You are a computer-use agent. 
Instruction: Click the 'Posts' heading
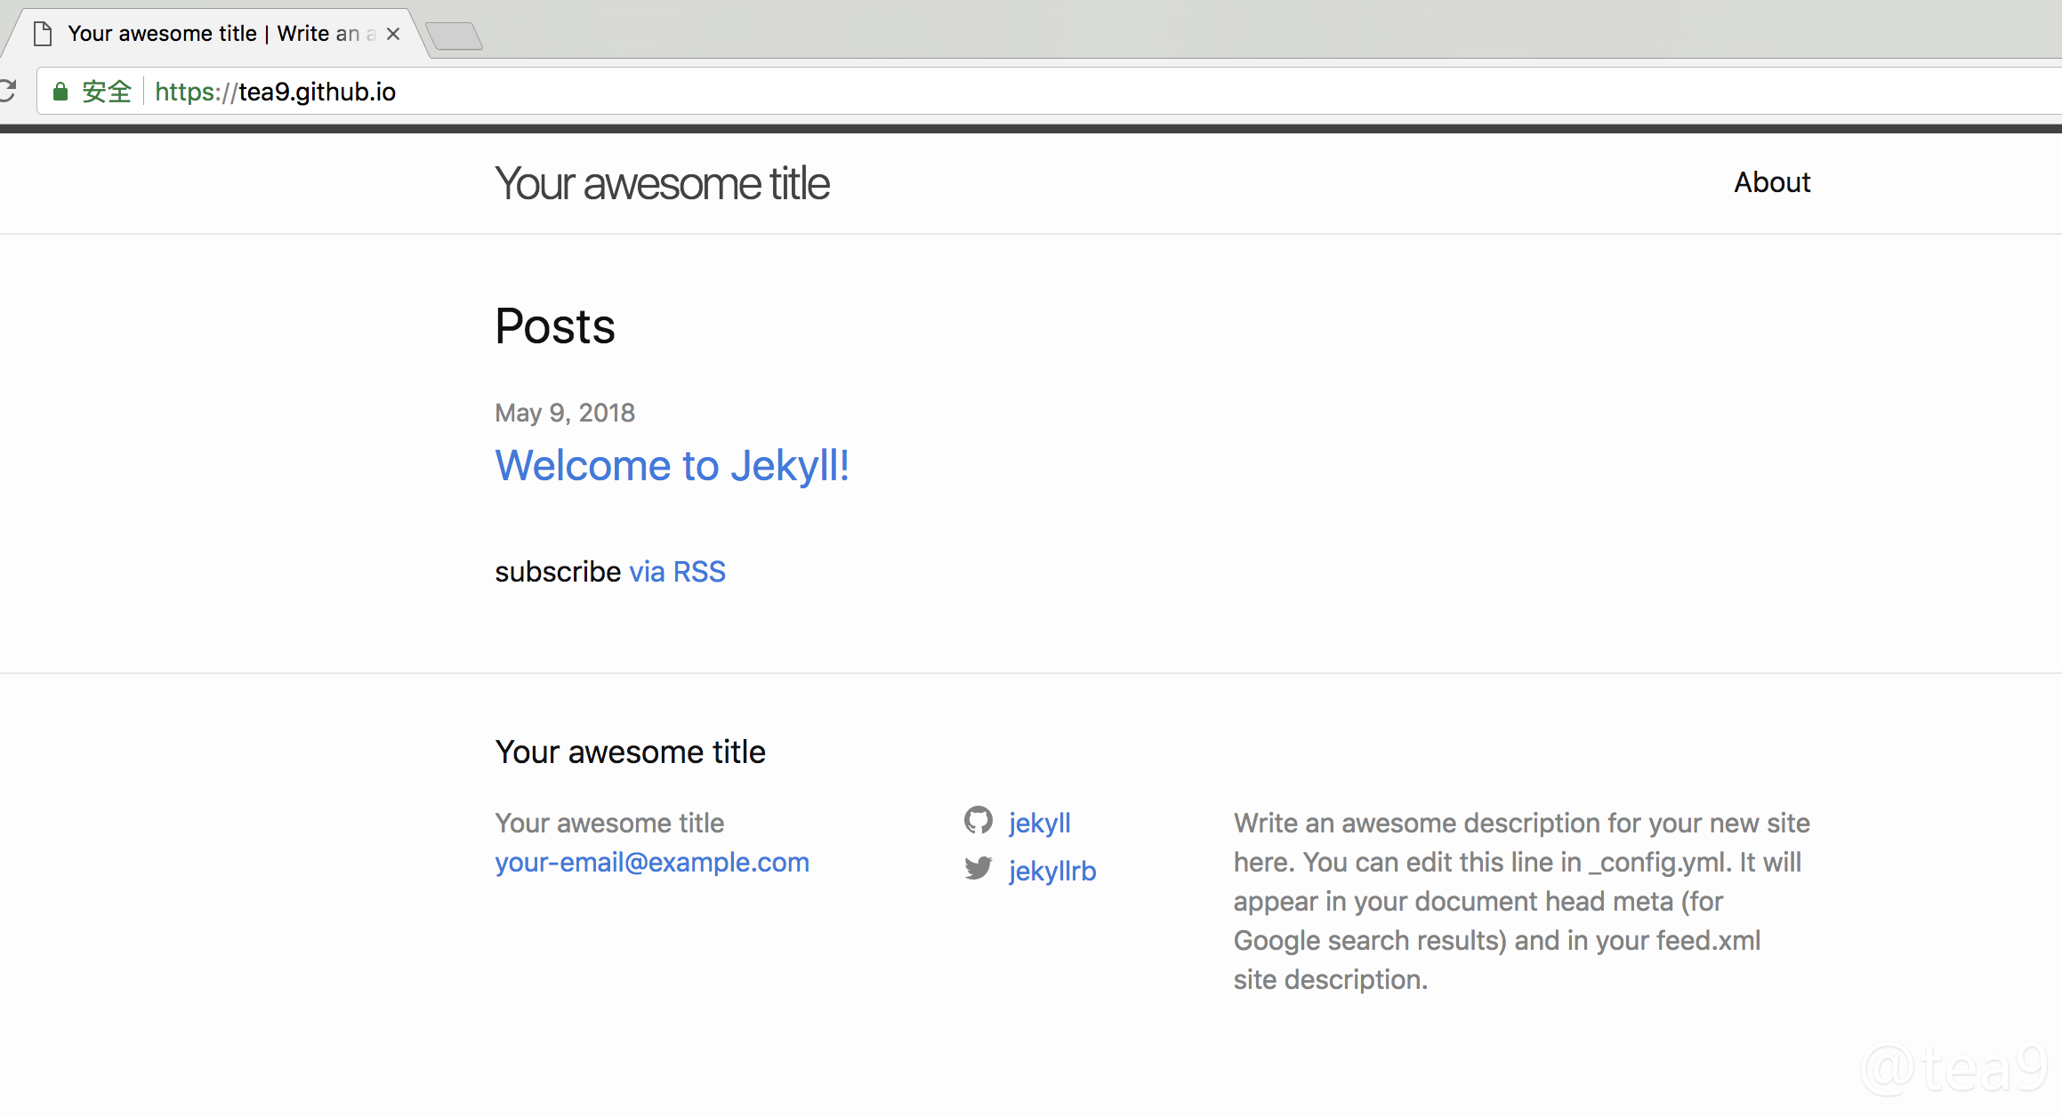(x=554, y=326)
